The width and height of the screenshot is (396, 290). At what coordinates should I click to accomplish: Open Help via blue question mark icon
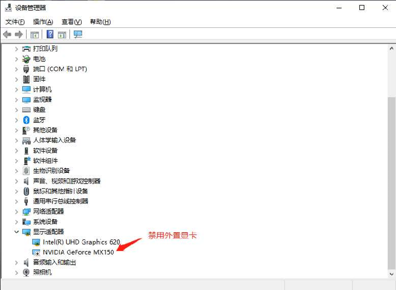coord(50,34)
